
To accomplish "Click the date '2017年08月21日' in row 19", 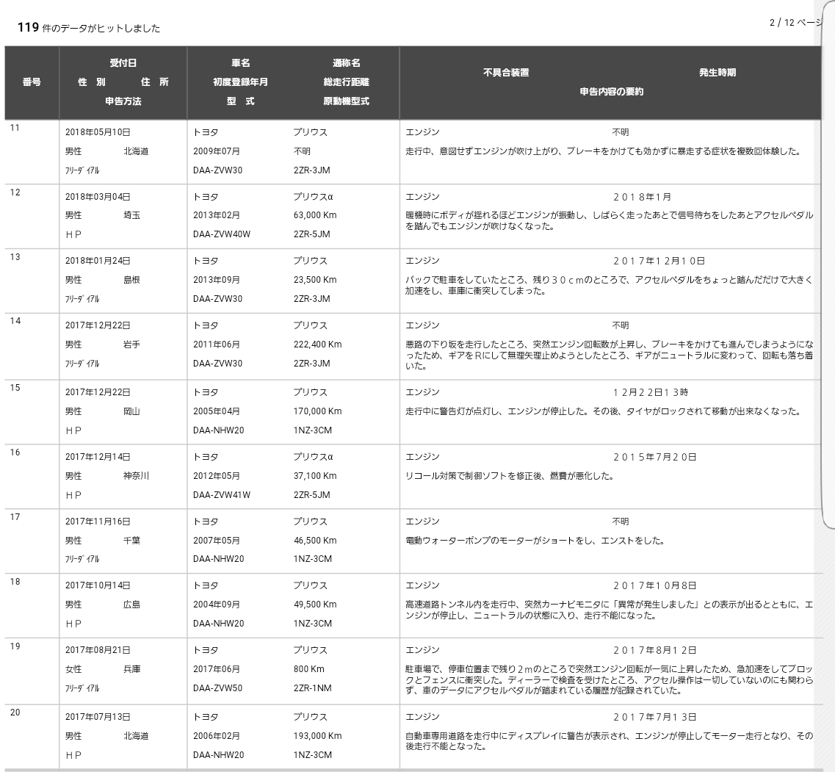I will point(98,650).
